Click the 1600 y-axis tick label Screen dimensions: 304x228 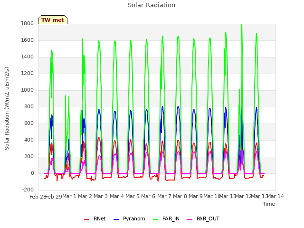pos(28,40)
